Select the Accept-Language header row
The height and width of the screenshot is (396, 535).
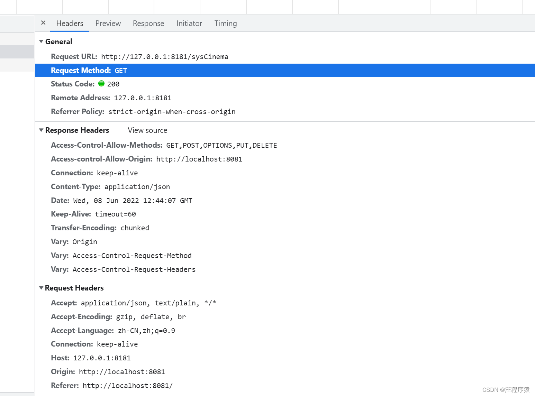(285, 331)
